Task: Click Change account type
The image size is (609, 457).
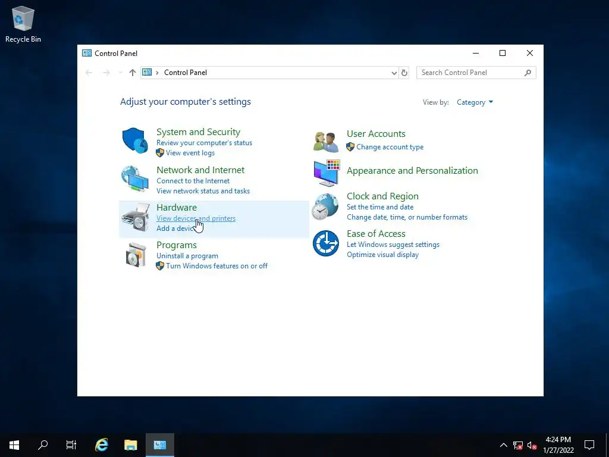Action: tap(390, 147)
